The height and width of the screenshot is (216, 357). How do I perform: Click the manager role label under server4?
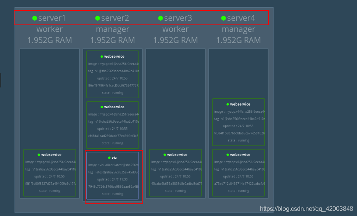tap(238, 29)
